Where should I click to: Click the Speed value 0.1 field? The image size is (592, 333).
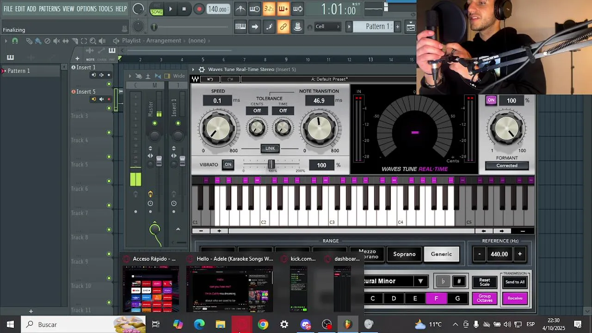click(217, 100)
